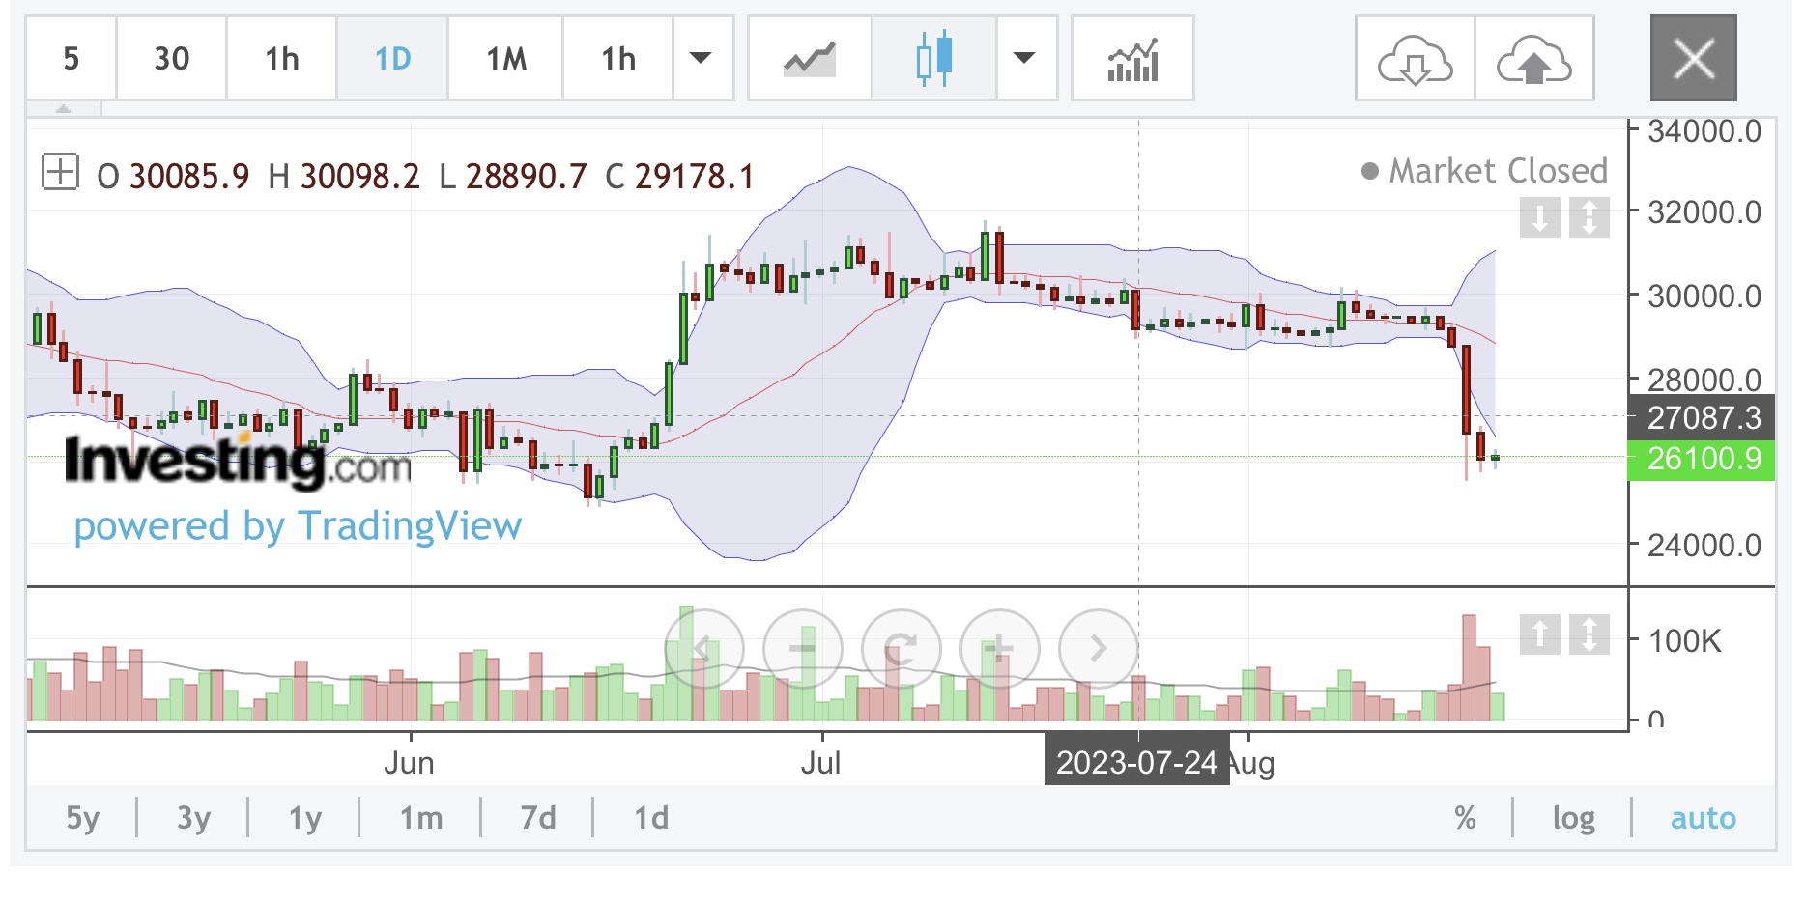Click the cloud upload (save layout) icon

[x=1533, y=59]
